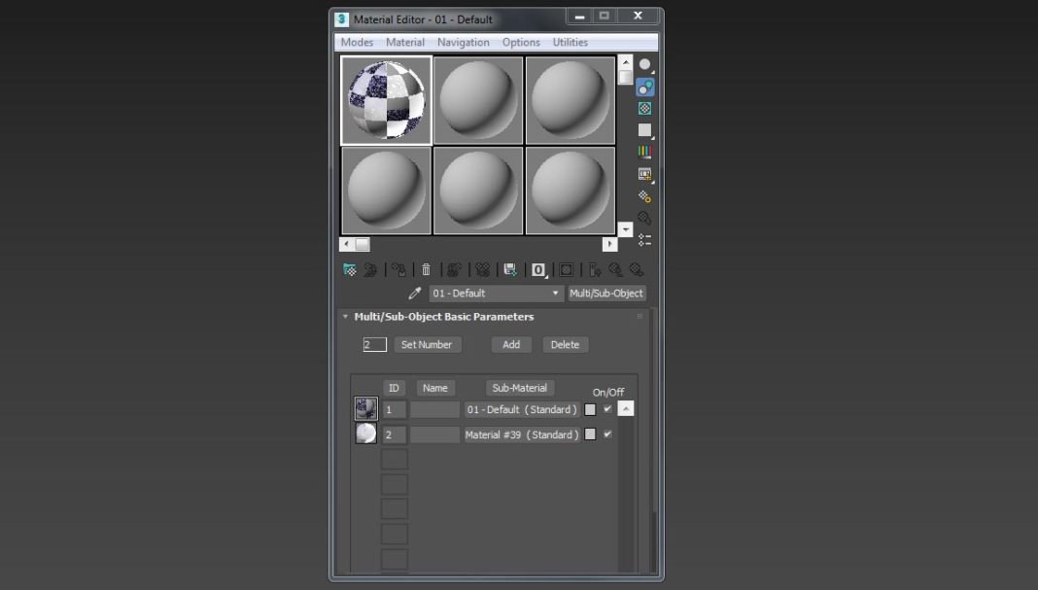Image resolution: width=1038 pixels, height=590 pixels.
Task: Open the 01 - Default (Standard) sub-material button
Action: (x=522, y=410)
